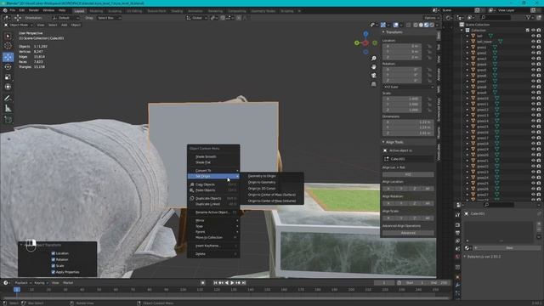Open Select Box drag dropdown
Viewport: 544px width, 306px height.
tap(108, 18)
